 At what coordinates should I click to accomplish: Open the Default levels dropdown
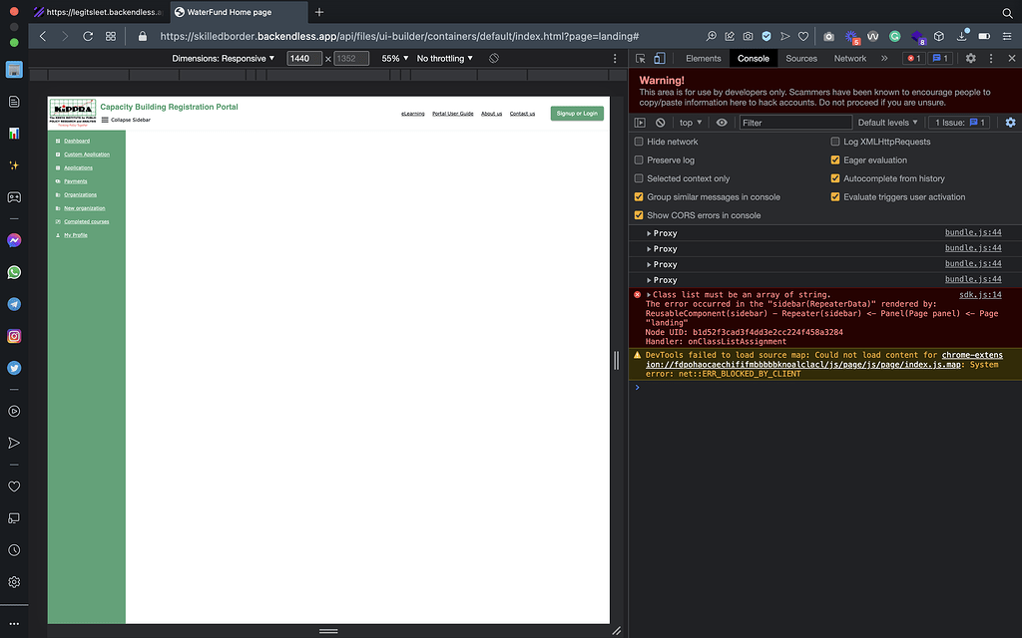(886, 122)
